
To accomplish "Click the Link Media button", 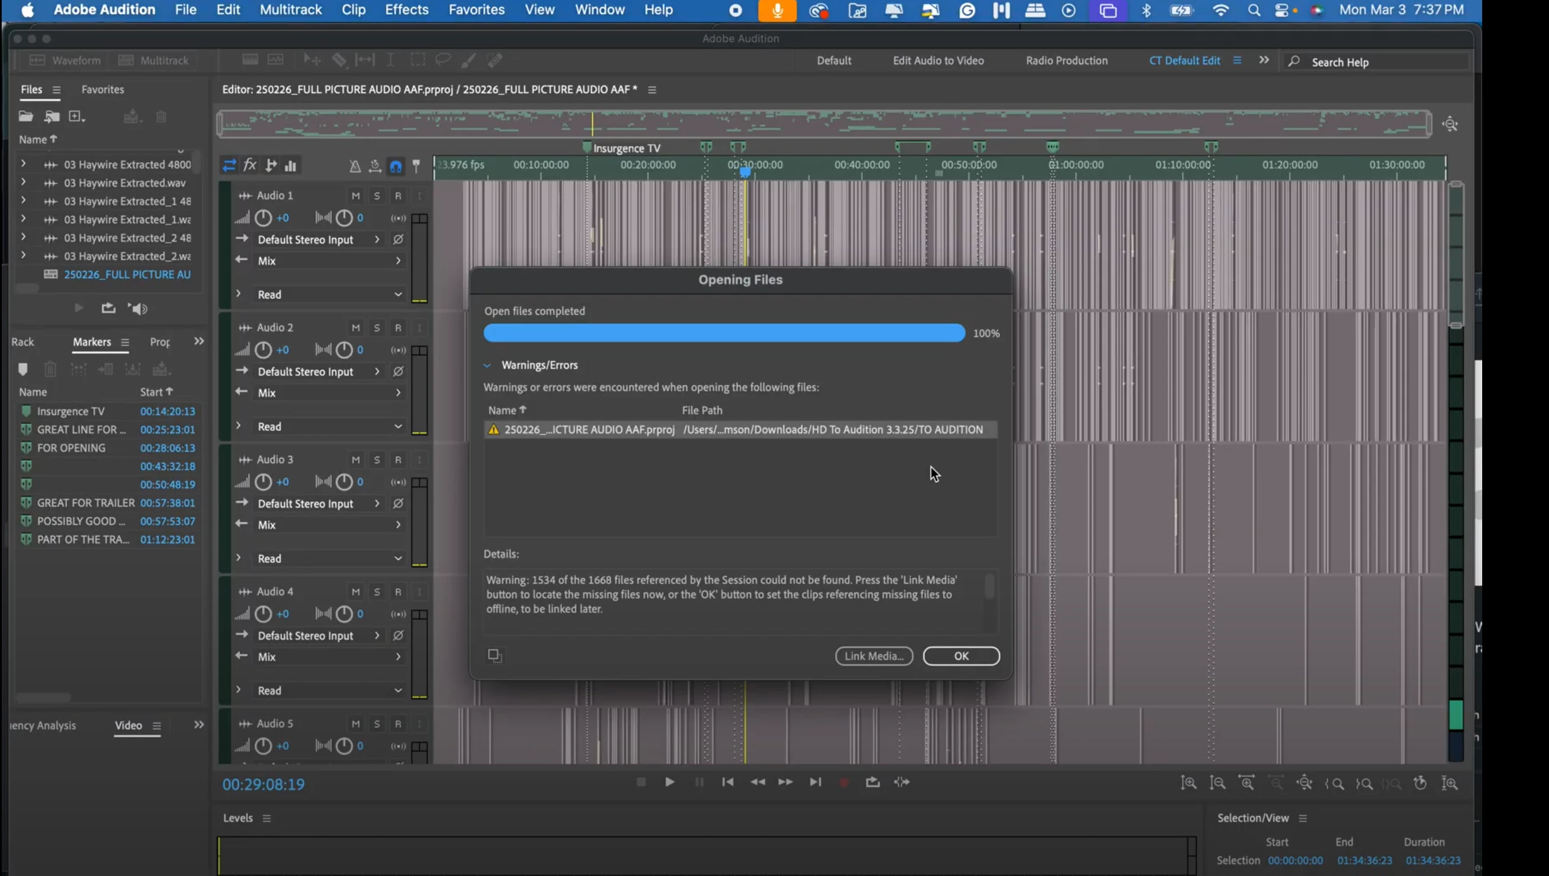I will click(x=873, y=656).
